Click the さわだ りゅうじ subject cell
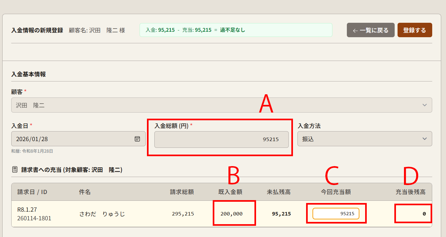This screenshot has width=446, height=237. point(102,214)
